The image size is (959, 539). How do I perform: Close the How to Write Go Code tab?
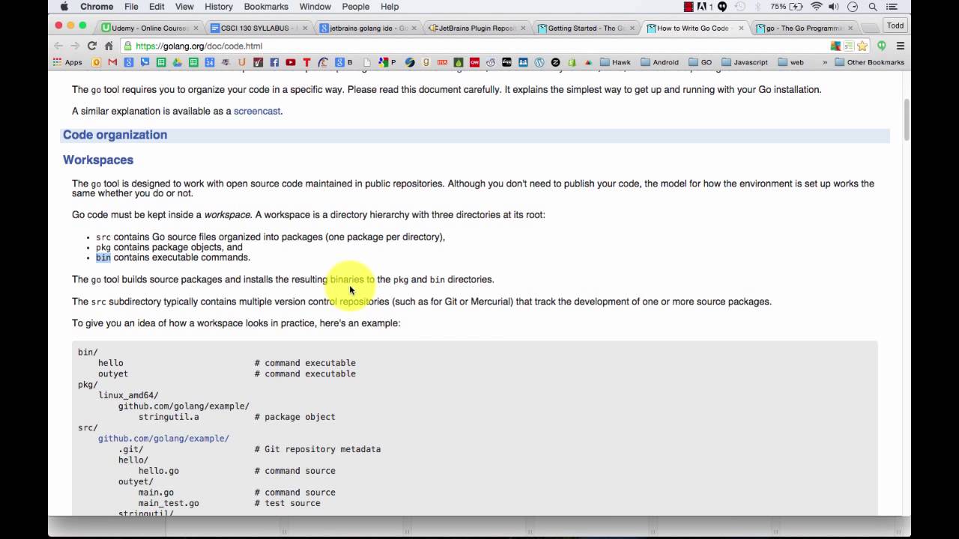(741, 28)
